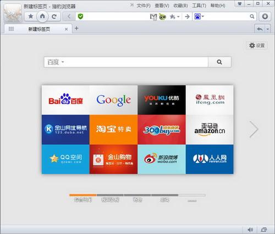Click the address bar URL field
Viewport: 275px width, 234px height.
tap(117, 17)
